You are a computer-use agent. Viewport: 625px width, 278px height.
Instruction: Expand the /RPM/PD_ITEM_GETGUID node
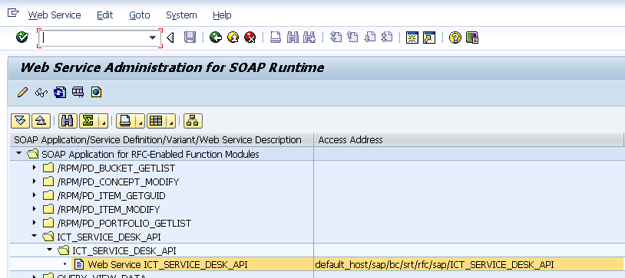coord(35,195)
